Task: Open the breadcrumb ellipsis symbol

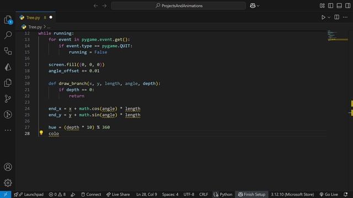Action: point(49,27)
